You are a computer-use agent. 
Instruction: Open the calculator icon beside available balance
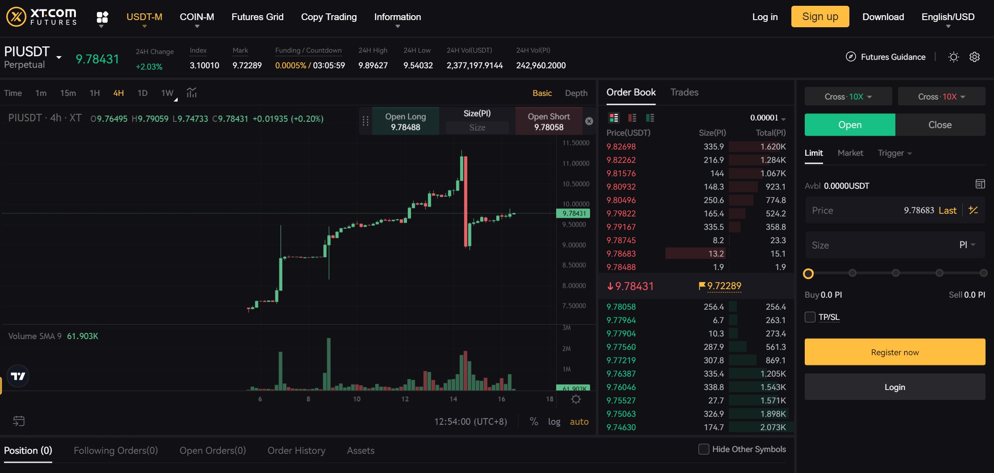(980, 184)
